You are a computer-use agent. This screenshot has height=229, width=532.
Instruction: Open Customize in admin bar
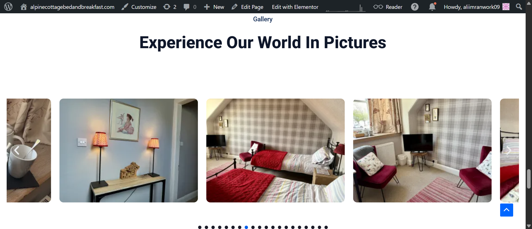pyautogui.click(x=139, y=7)
